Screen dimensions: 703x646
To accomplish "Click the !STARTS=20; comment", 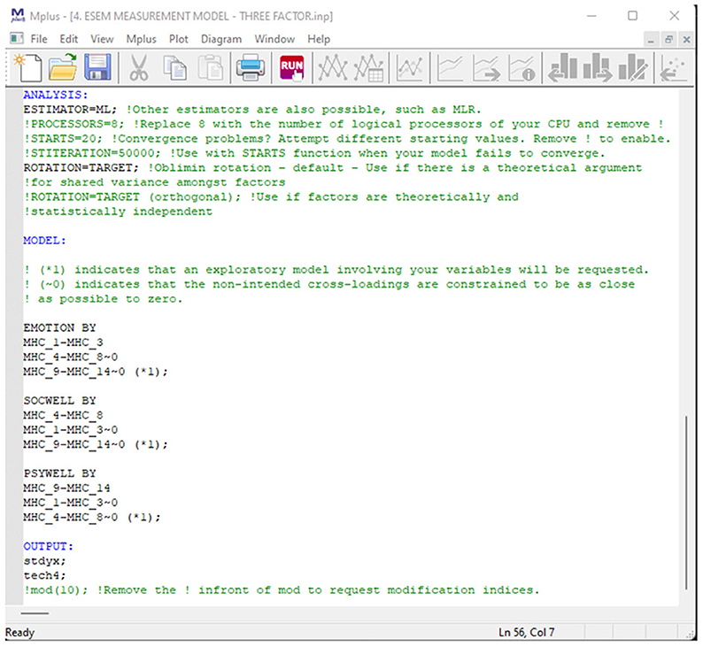I will coord(63,138).
